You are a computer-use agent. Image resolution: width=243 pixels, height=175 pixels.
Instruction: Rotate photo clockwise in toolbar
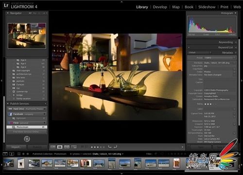click(115, 147)
